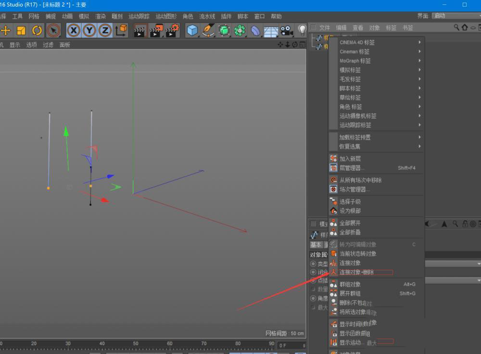Select the Move tool in the toolbar
481x354 pixels.
tap(5, 30)
